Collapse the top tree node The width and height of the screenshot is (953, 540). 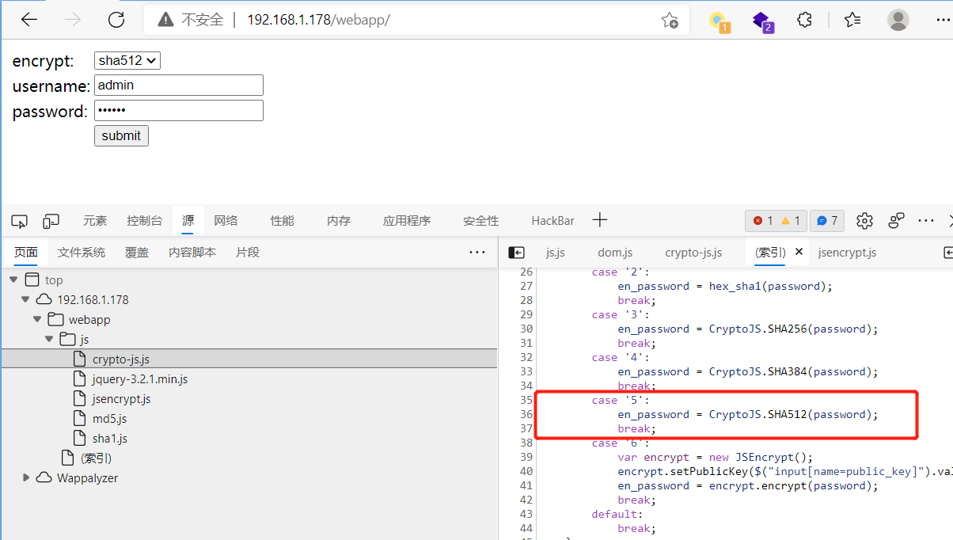13,280
